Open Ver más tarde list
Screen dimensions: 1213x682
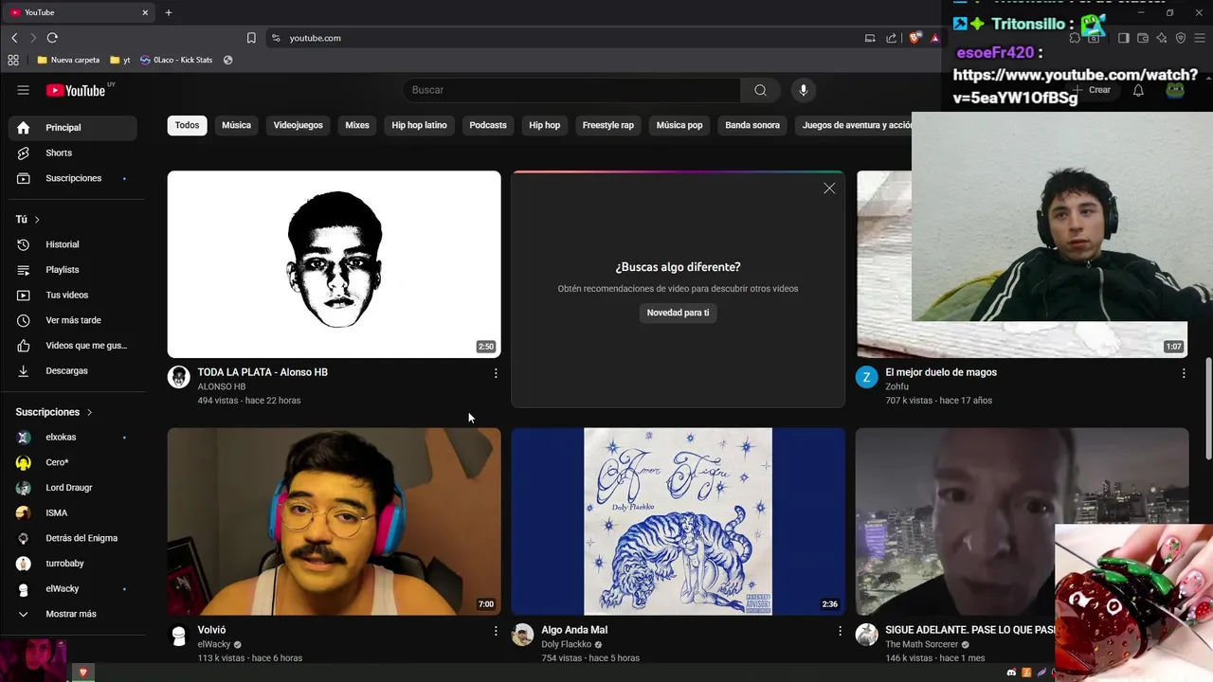point(73,320)
